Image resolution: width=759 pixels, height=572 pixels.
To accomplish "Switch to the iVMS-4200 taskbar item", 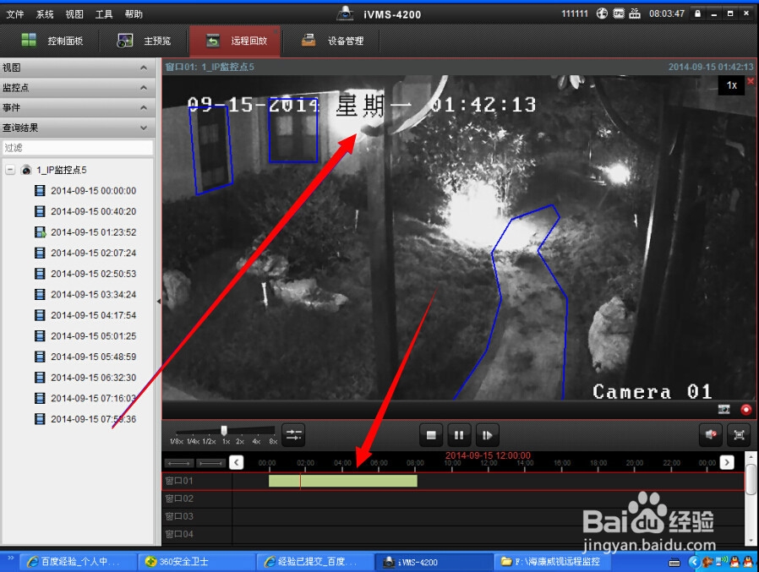I will (433, 562).
